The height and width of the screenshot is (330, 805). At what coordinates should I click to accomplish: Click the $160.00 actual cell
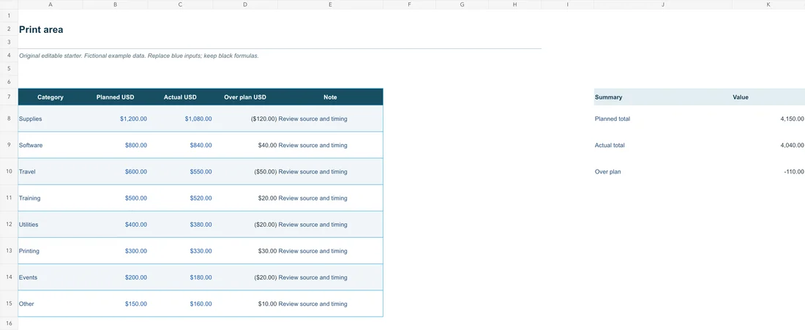click(x=180, y=304)
